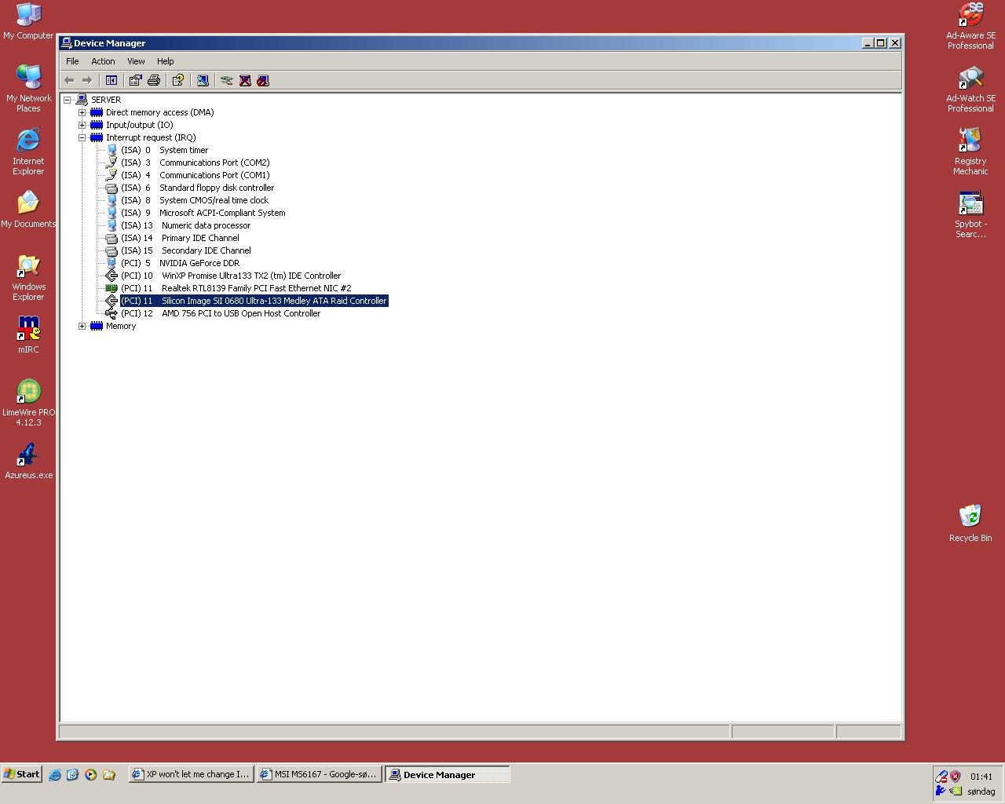Select the Spybot desktop icon
This screenshot has height=804, width=1005.
point(970,214)
